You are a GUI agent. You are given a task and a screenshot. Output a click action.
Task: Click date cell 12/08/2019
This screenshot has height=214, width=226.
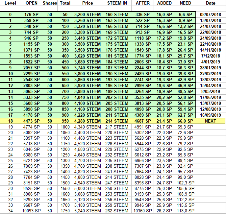click(x=211, y=109)
